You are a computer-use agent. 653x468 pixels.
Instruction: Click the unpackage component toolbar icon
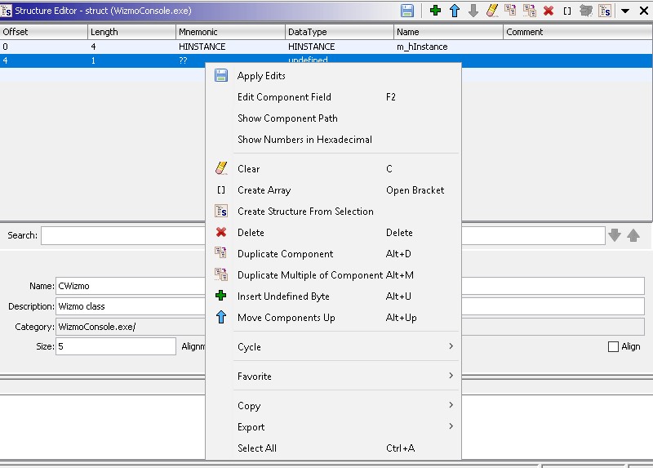pyautogui.click(x=586, y=11)
